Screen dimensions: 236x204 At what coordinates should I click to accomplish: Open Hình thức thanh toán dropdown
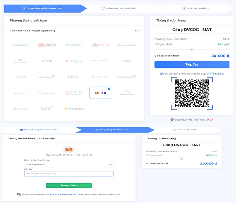coord(69,165)
